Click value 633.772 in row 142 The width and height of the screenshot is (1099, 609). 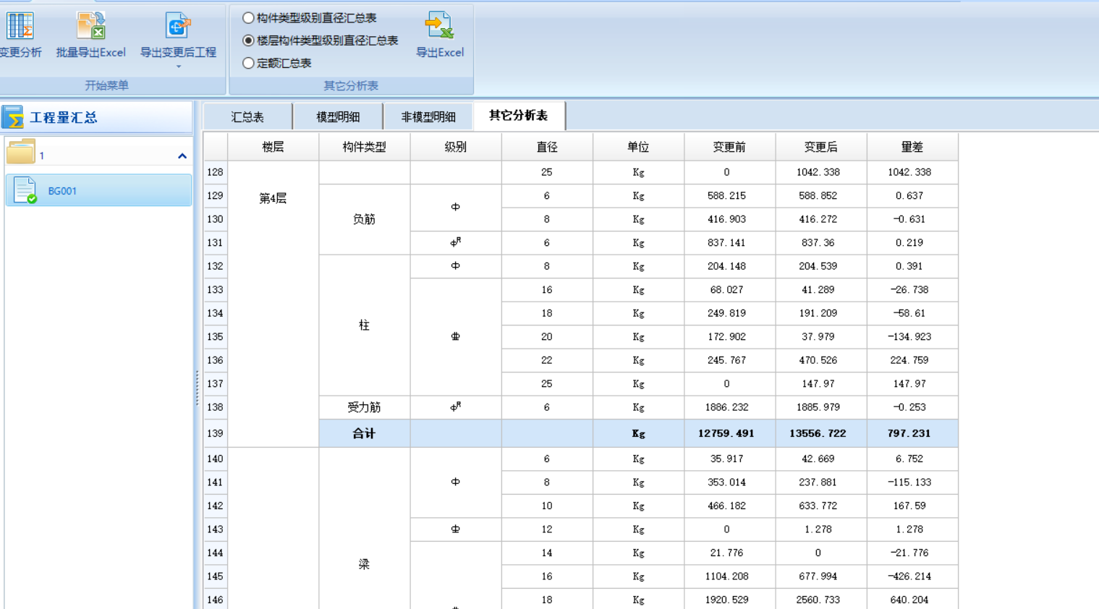818,506
